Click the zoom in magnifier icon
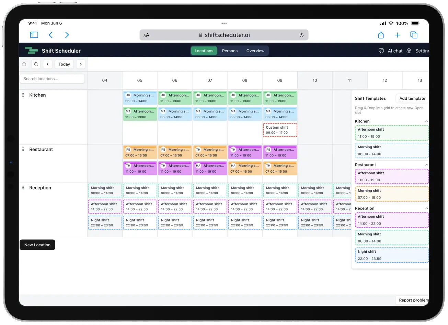Viewport: 448px width, 325px height. click(24, 64)
